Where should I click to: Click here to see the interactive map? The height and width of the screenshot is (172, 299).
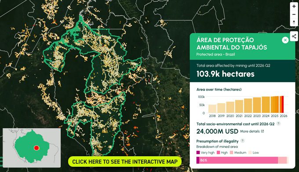(x=125, y=161)
